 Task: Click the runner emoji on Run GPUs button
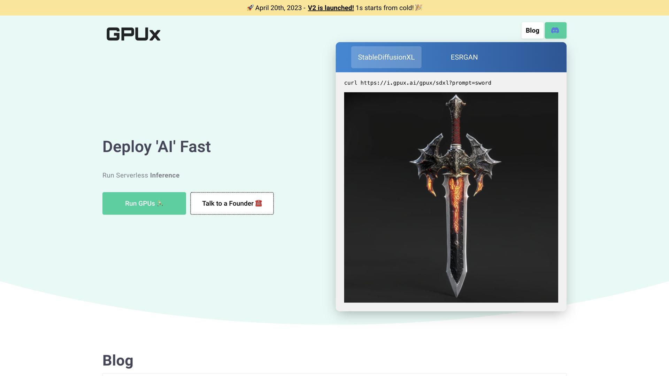pos(159,203)
